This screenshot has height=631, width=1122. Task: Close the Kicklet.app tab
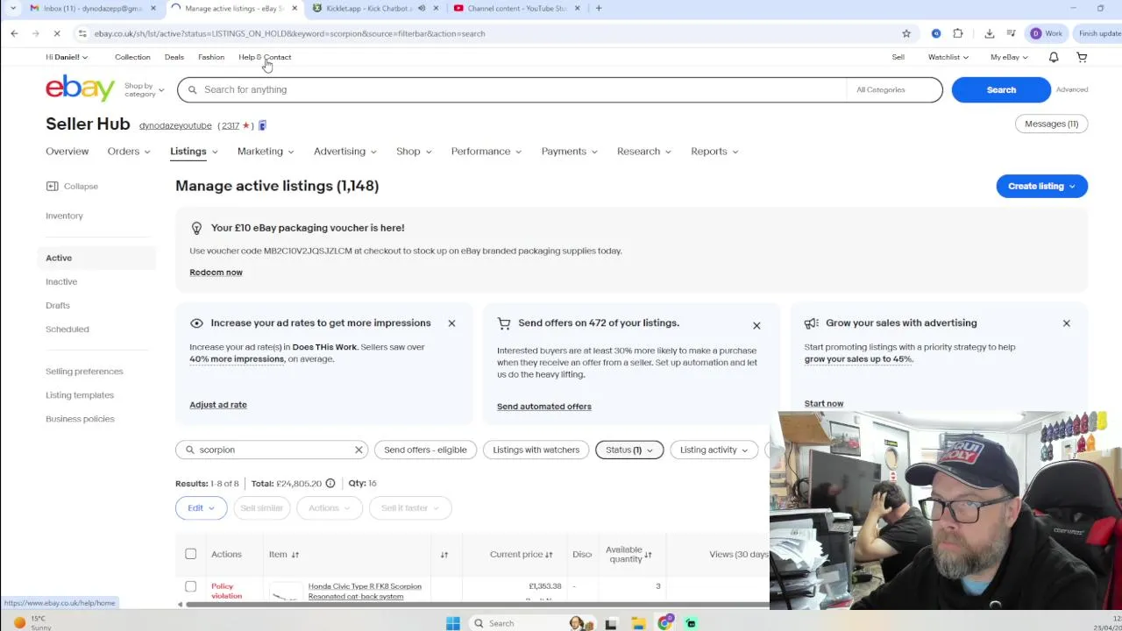[x=436, y=8]
